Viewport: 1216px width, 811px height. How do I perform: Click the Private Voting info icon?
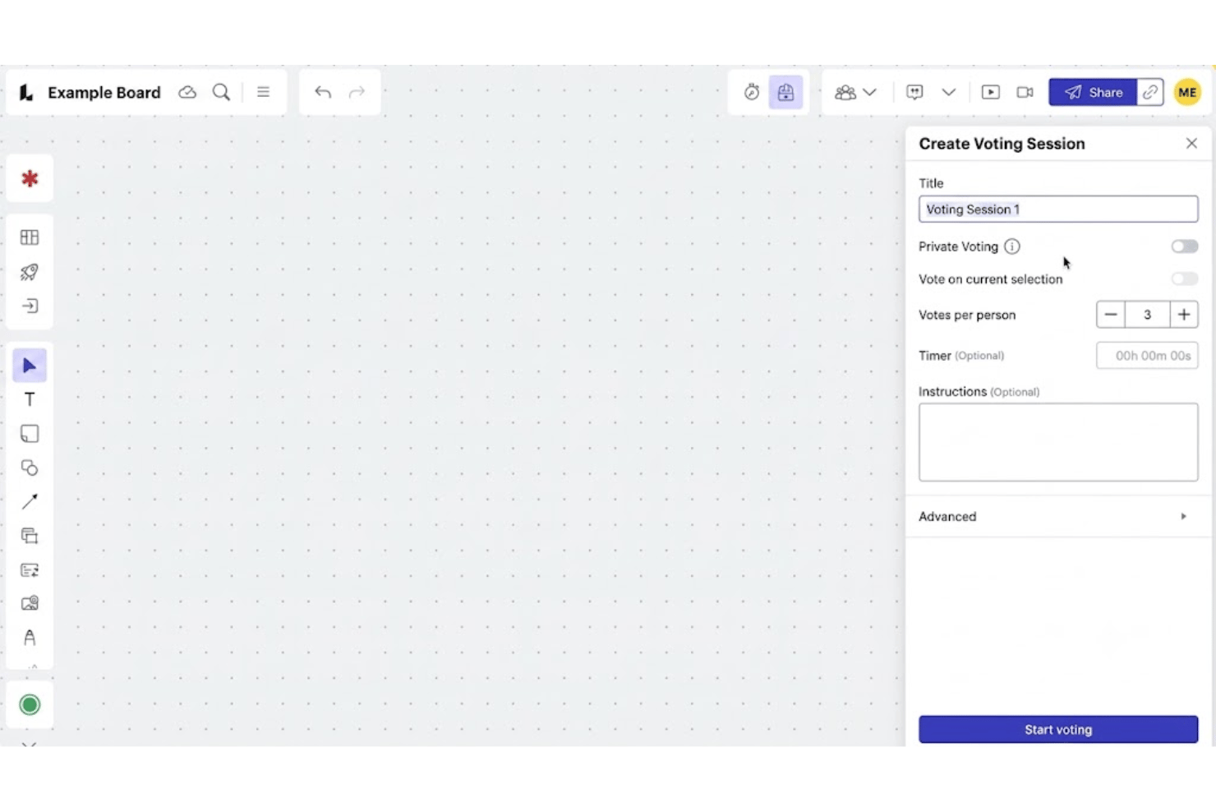pos(1012,247)
